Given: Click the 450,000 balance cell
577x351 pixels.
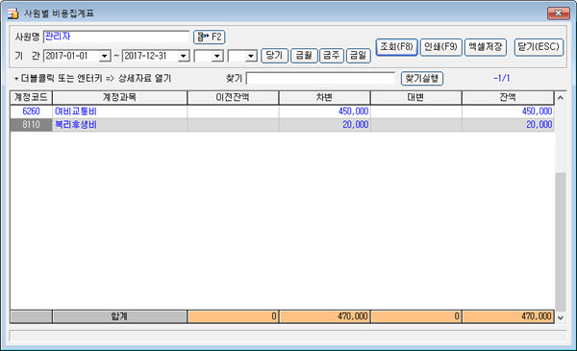Looking at the screenshot, I should (508, 112).
